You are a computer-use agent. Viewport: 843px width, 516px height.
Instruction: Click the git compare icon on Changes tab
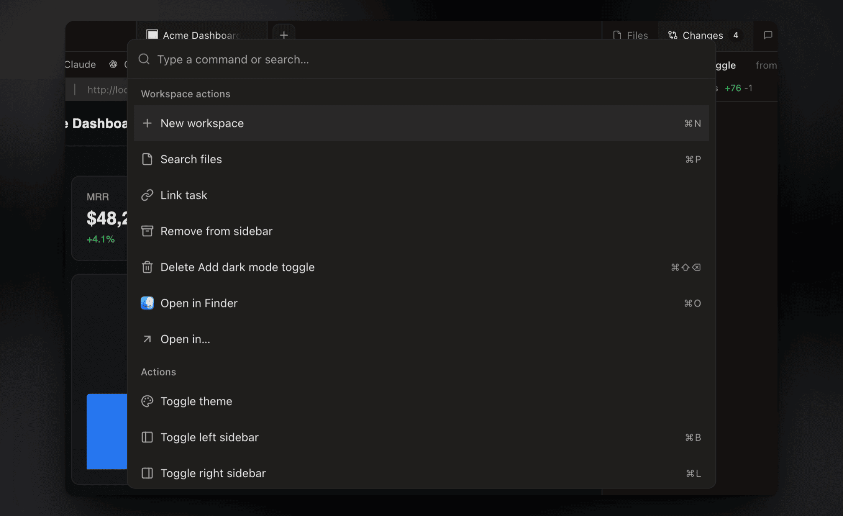(673, 35)
